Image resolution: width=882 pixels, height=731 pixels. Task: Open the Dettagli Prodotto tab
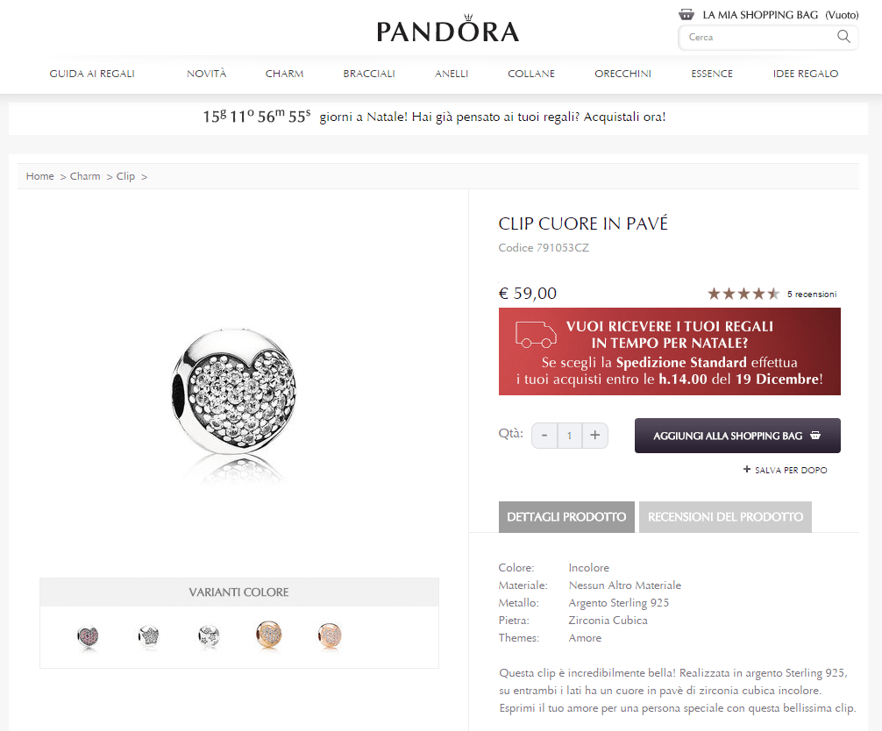click(566, 517)
